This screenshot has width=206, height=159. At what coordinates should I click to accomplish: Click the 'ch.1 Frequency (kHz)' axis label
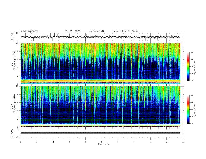pos(14,61)
